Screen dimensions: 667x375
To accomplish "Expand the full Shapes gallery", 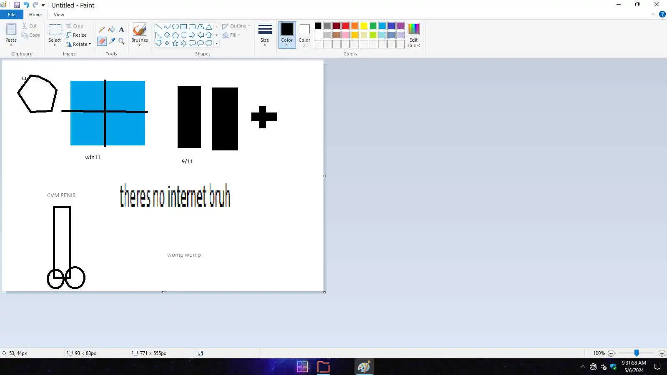I will tap(216, 43).
